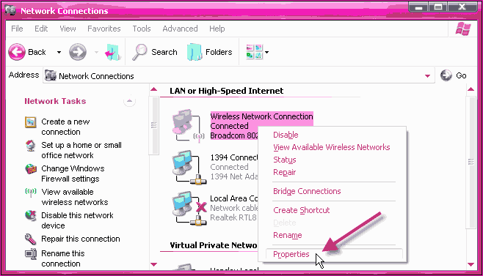
Task: Click the main list vertical scrollbar thumb
Action: pyautogui.click(x=471, y=162)
